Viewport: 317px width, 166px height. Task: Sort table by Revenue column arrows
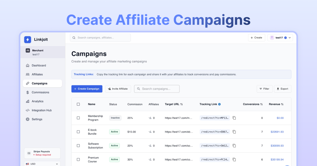point(282,104)
